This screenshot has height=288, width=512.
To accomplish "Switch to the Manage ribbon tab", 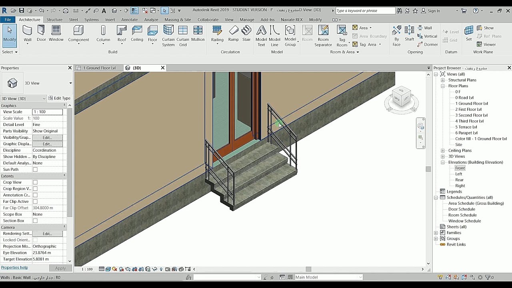I will pyautogui.click(x=247, y=20).
